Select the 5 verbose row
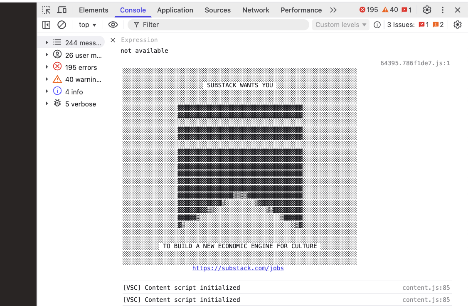This screenshot has height=306, width=468. pyautogui.click(x=71, y=104)
